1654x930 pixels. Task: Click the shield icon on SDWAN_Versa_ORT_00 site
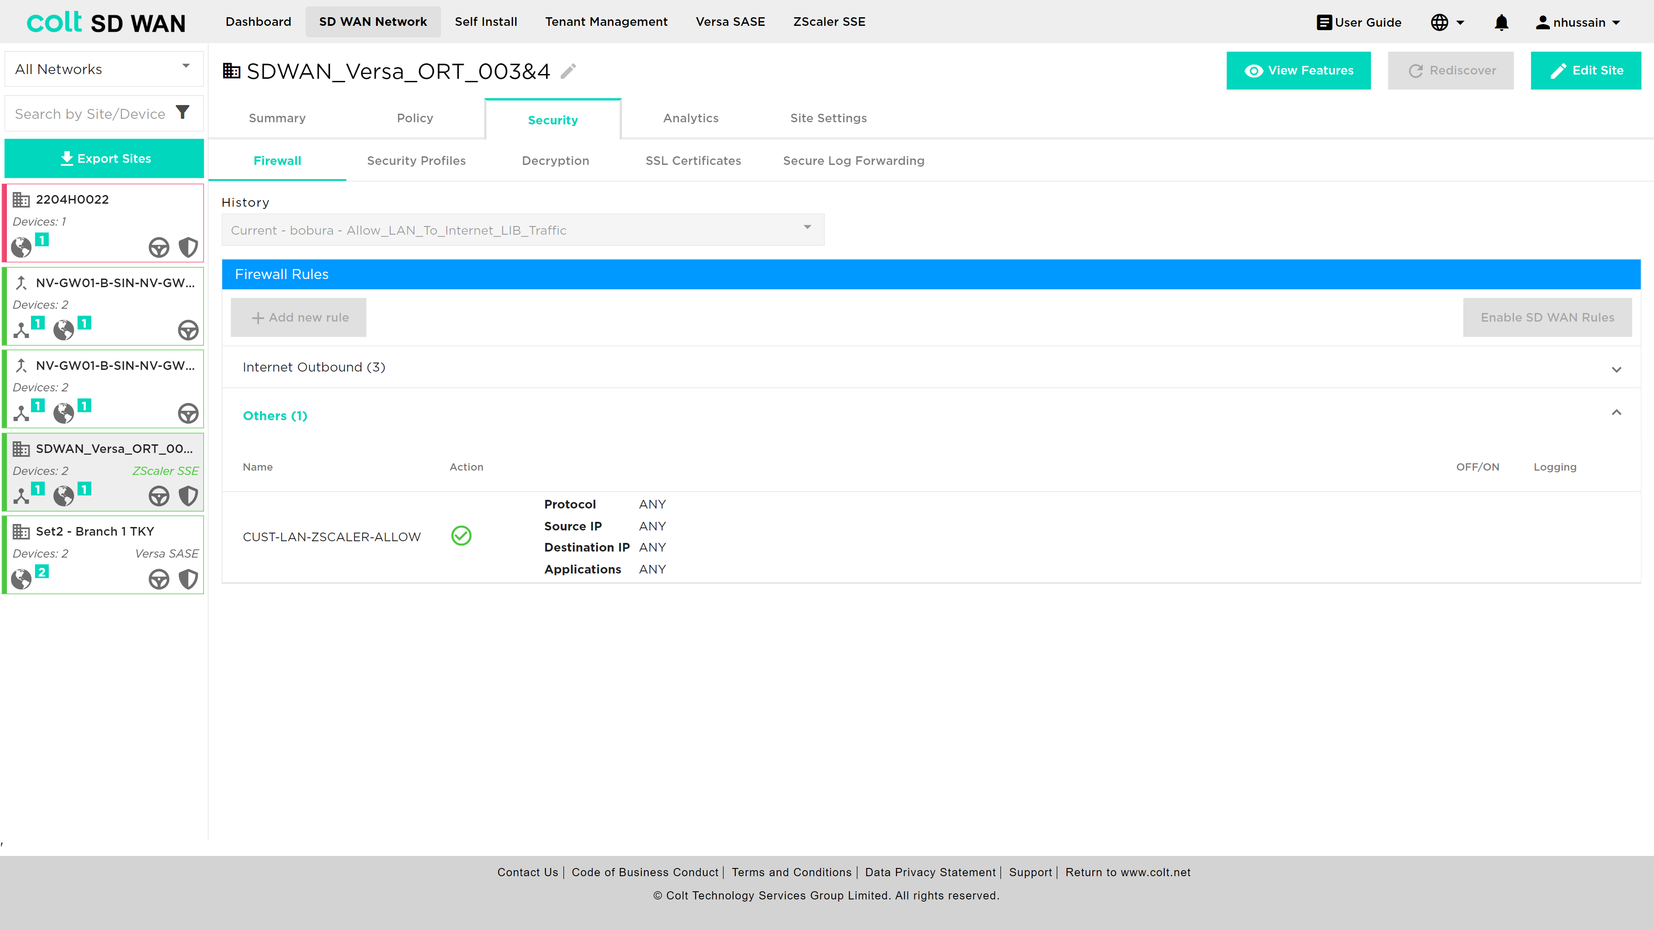[188, 496]
